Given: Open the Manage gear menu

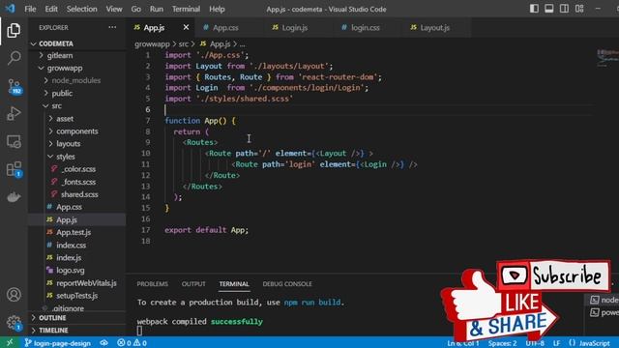Looking at the screenshot, I should tap(14, 322).
